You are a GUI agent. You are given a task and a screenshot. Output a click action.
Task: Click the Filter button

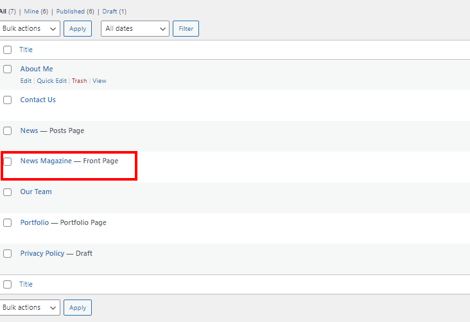[186, 28]
